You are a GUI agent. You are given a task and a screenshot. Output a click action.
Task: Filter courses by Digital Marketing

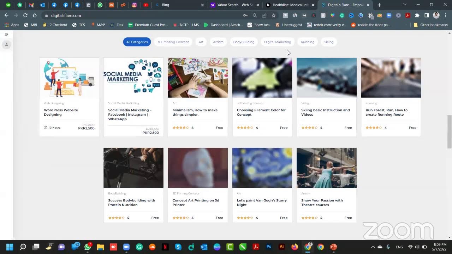[x=278, y=42]
